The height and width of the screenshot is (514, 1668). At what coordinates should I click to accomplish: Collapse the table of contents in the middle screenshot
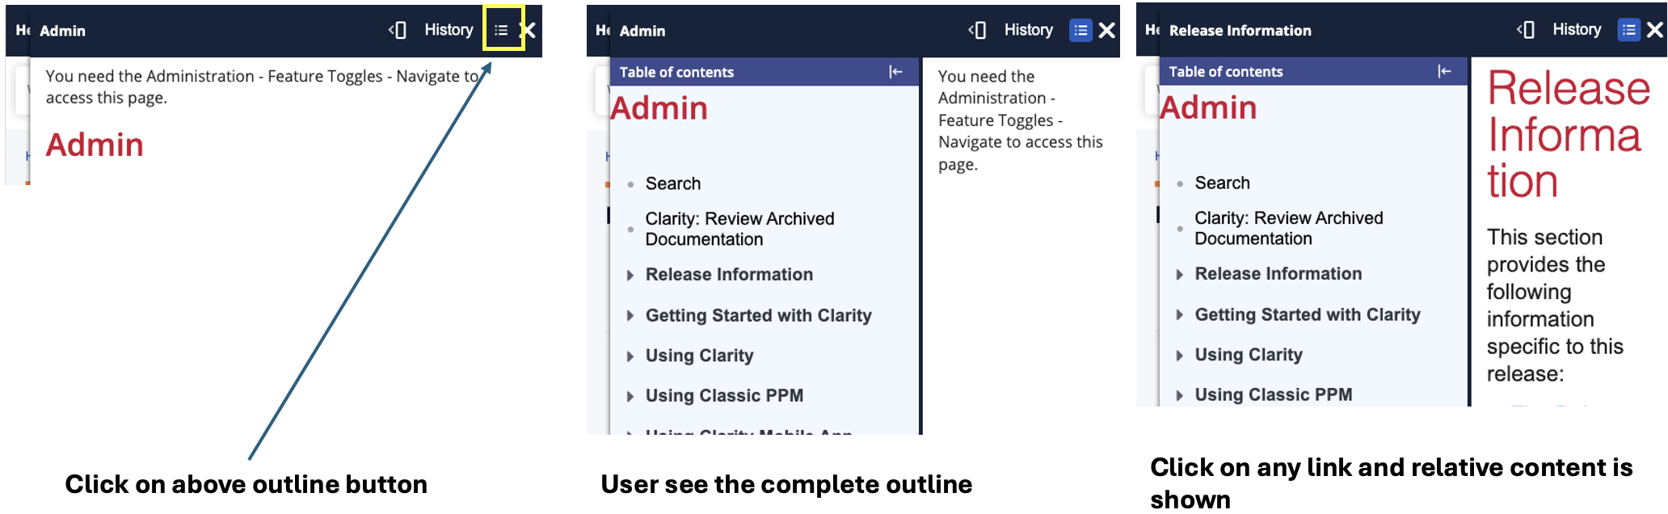click(x=895, y=72)
